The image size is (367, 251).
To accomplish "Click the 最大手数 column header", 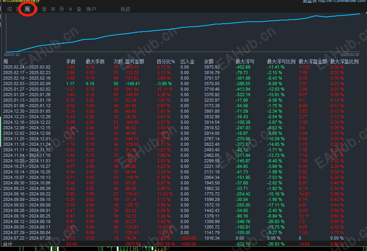I will [95, 61].
